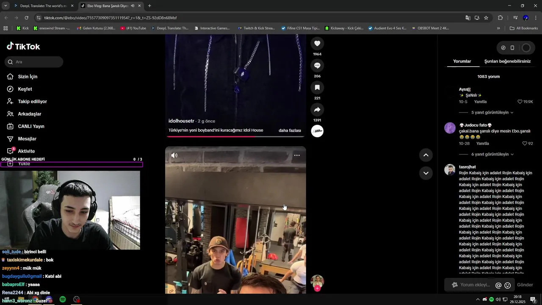Open tab search dropdown arrow
Image resolution: width=542 pixels, height=305 pixels.
(6, 6)
